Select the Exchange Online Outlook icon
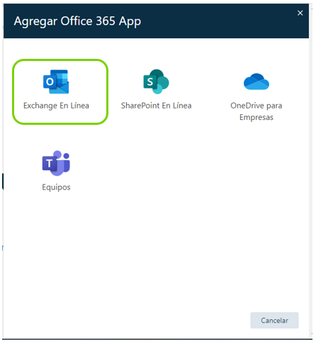This screenshot has height=344, width=316. click(56, 82)
